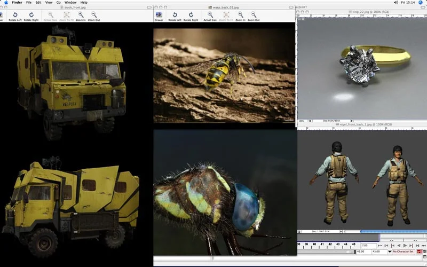Click the >> button above playback controls
Screen dimensions: 427x267
point(415,240)
